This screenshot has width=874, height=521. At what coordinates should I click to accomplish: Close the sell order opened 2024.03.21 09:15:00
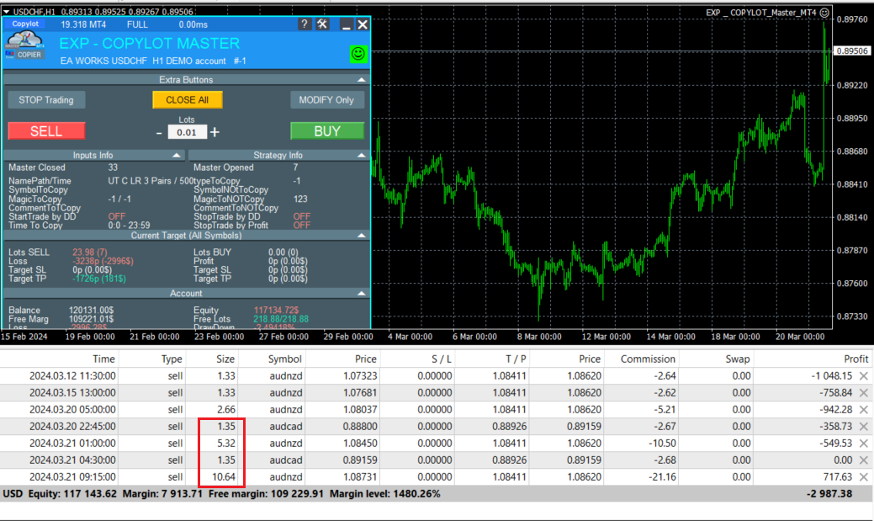[x=863, y=477]
